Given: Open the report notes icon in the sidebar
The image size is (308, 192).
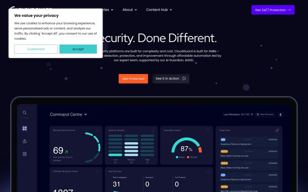Looking at the screenshot, I should 24,154.
